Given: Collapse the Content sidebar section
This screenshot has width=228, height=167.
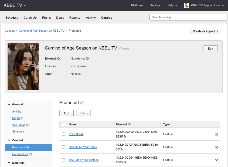Looking at the screenshot, I should (x=9, y=140).
